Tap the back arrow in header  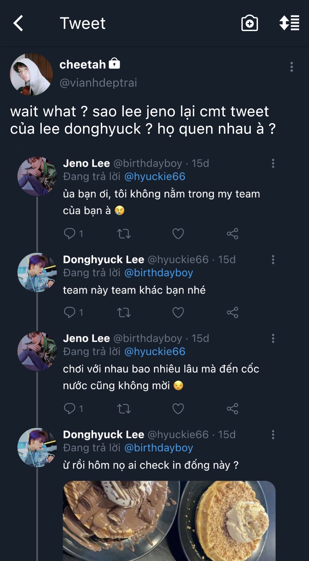tap(18, 23)
